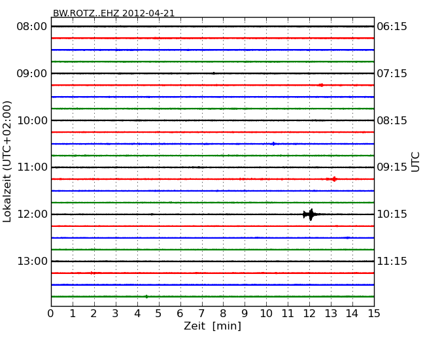Screen dimensions: 425x340
Task: Click the 11:15 UTC label
Action: (392, 261)
